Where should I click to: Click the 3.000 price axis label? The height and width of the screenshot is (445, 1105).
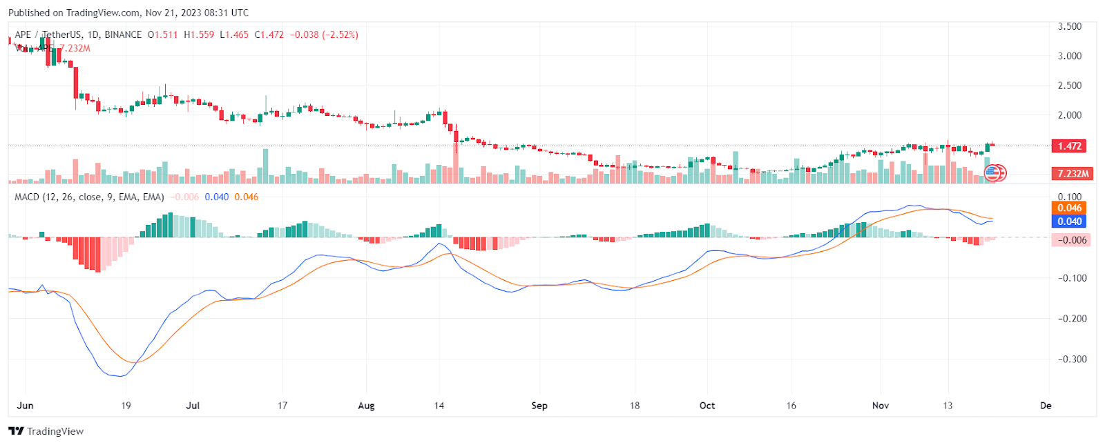pos(1070,56)
